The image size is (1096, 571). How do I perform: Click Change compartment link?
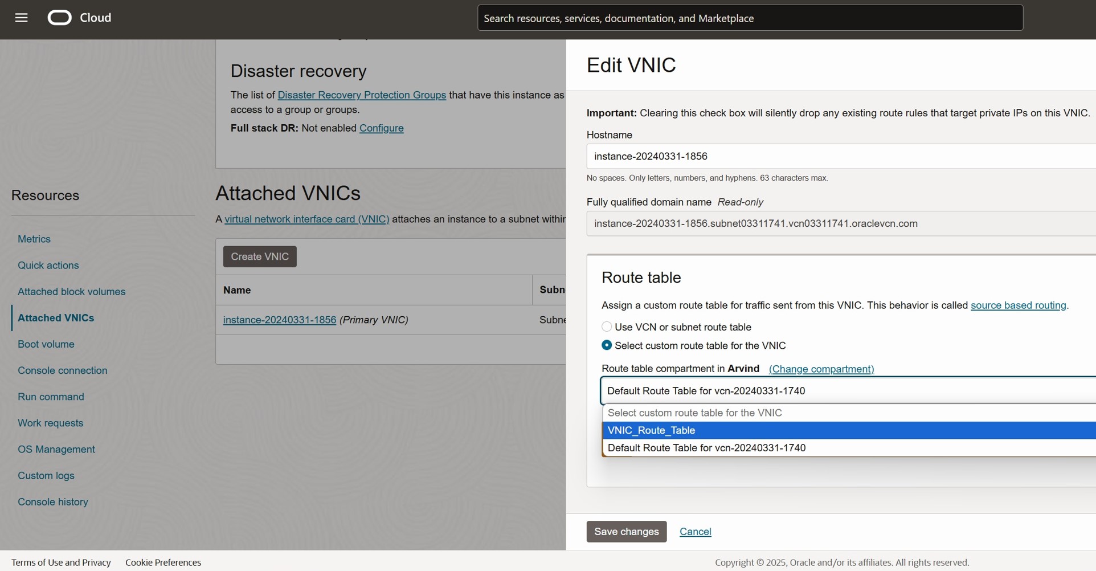click(x=821, y=369)
